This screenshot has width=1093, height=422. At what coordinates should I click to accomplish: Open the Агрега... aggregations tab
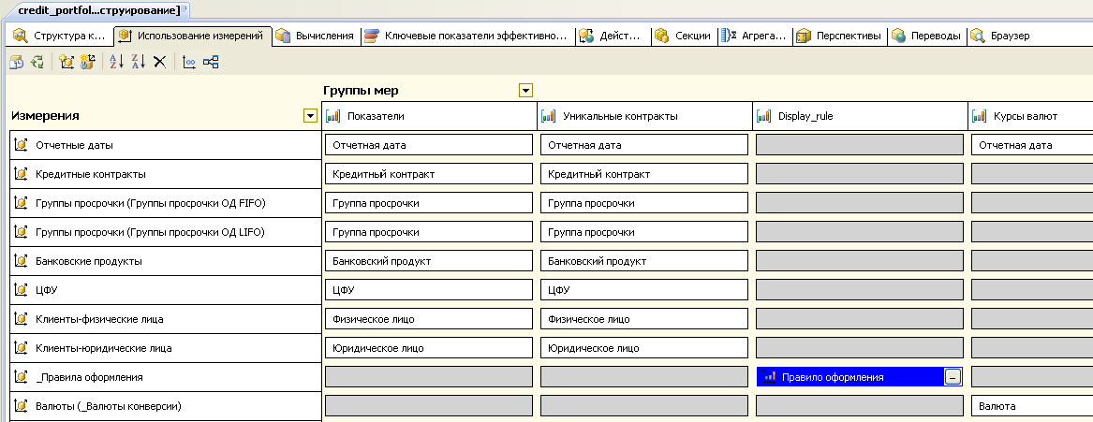point(754,36)
